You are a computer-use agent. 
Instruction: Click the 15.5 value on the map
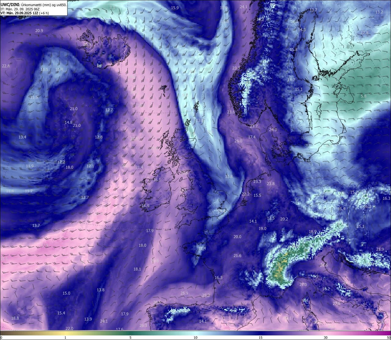click(x=257, y=195)
